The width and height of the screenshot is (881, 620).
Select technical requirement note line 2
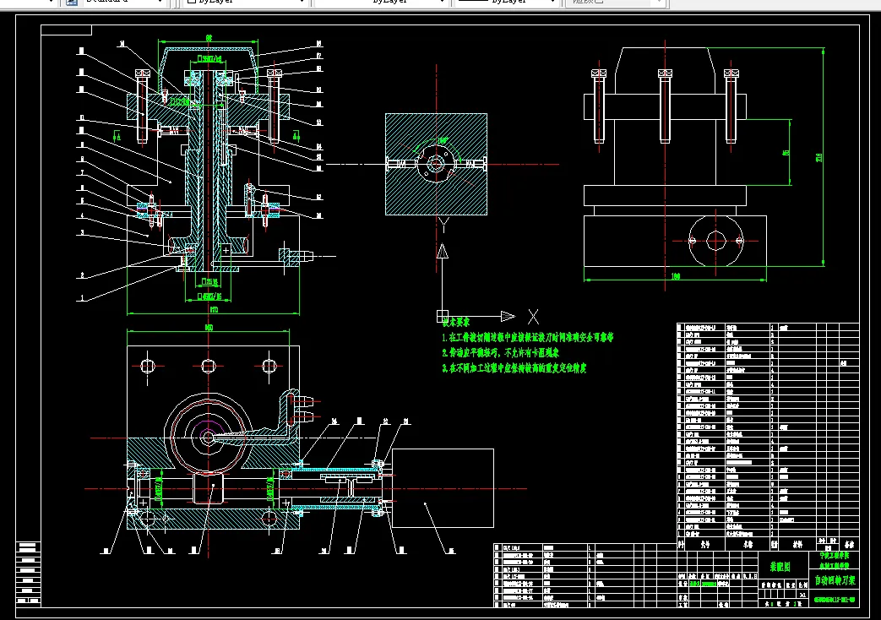(500, 353)
